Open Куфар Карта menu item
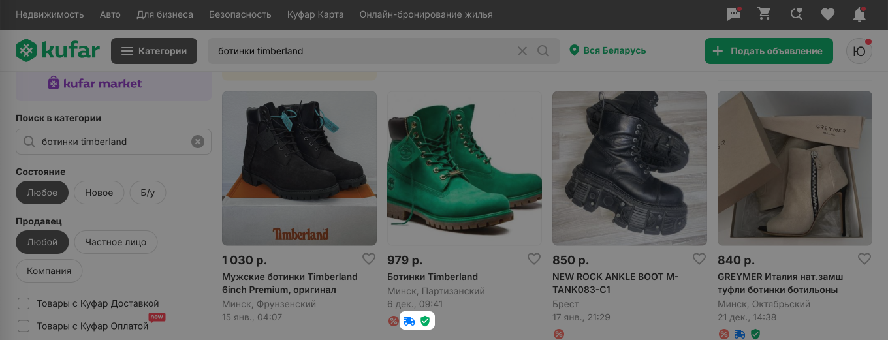 [315, 14]
